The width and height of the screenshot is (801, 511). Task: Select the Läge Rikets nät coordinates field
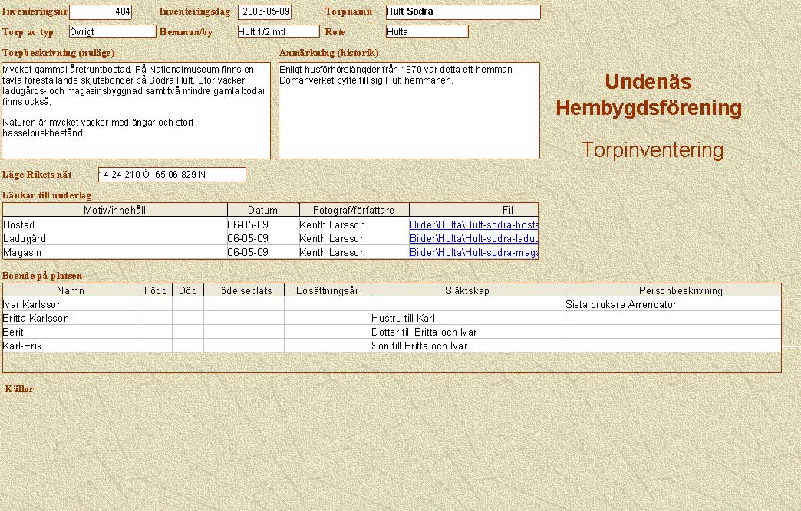pyautogui.click(x=172, y=175)
